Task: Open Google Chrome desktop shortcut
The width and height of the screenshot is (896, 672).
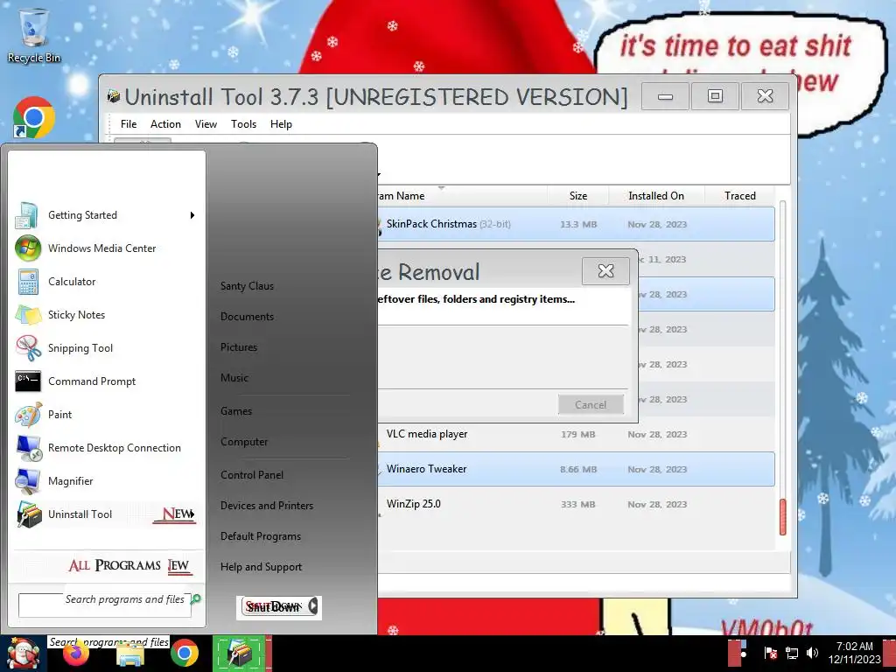Action: (x=34, y=118)
